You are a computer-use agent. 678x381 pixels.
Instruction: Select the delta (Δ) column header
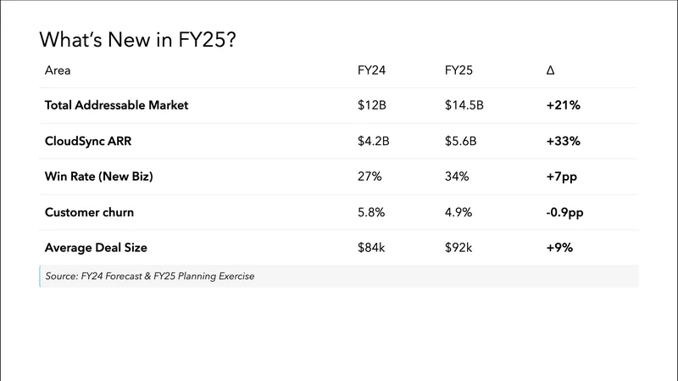click(551, 70)
